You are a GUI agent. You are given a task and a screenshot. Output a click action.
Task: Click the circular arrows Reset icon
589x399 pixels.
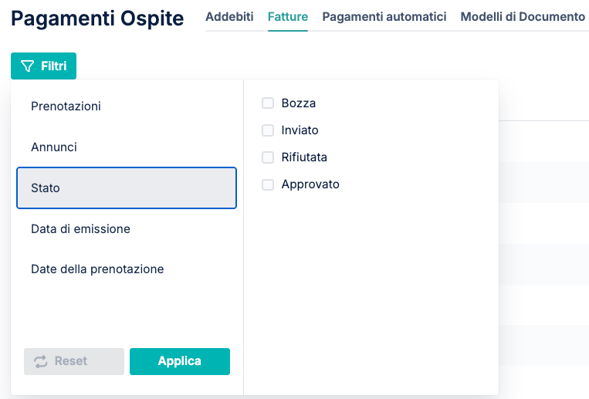[41, 361]
